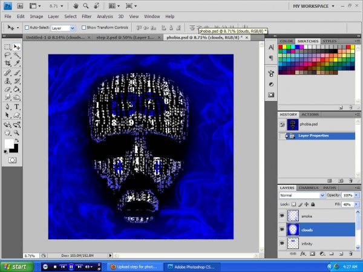Open MY WORKSPACE switcher dropdown
Image resolution: width=363 pixels, height=272 pixels.
point(313,6)
